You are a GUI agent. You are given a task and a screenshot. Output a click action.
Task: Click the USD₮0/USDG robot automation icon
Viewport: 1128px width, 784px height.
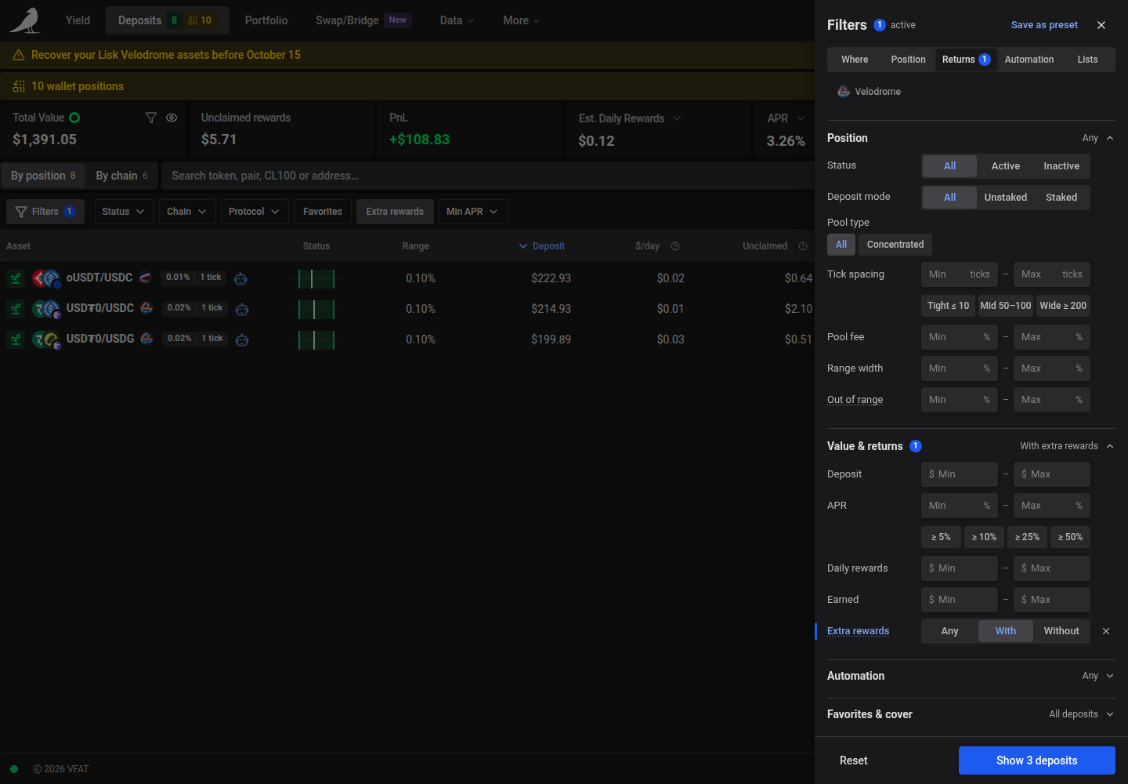(x=242, y=339)
